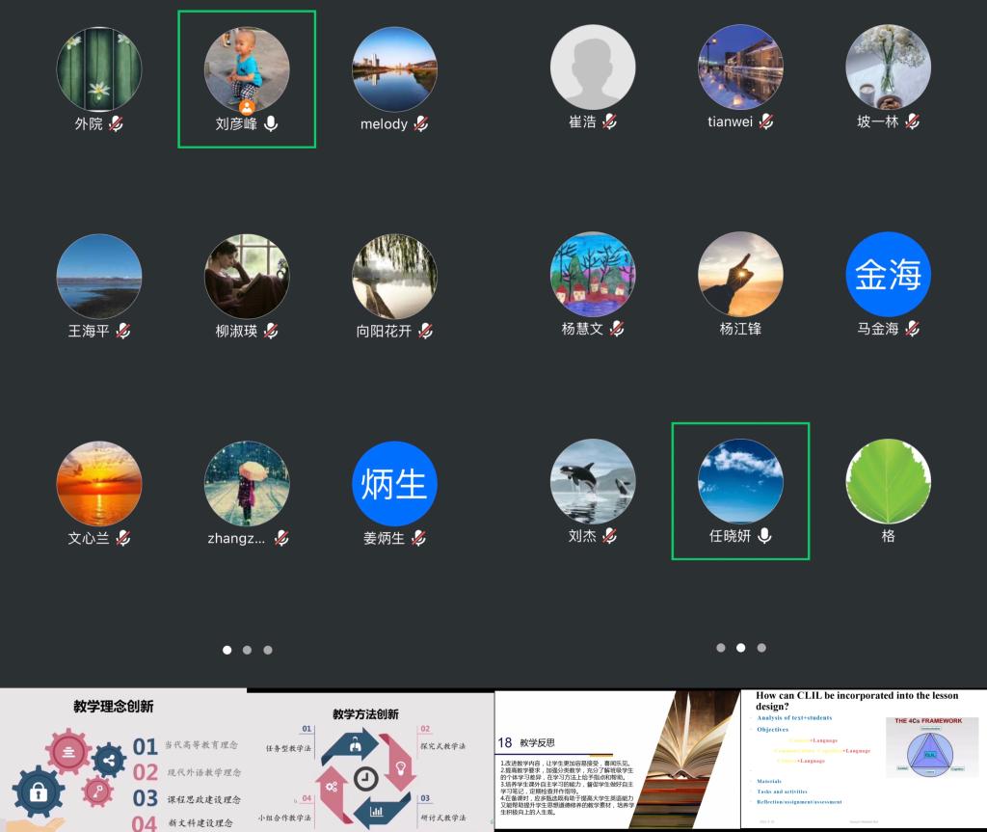
Task: Select the blue 金海 avatar
Action: (x=888, y=274)
